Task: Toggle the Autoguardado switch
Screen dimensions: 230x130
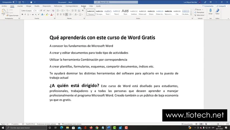Action: 15,2
